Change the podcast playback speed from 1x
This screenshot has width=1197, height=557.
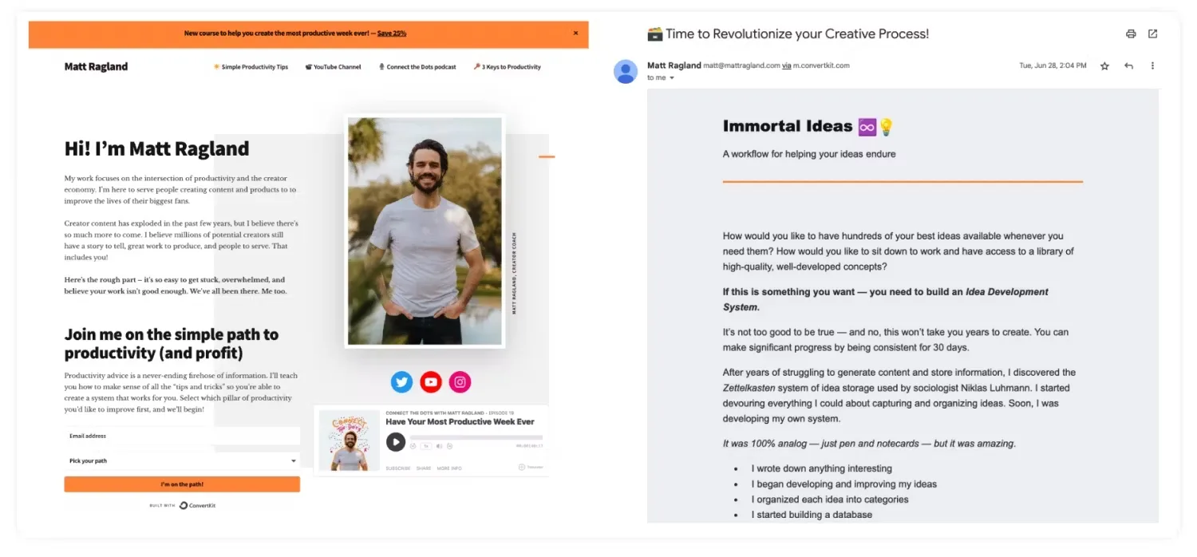(427, 446)
